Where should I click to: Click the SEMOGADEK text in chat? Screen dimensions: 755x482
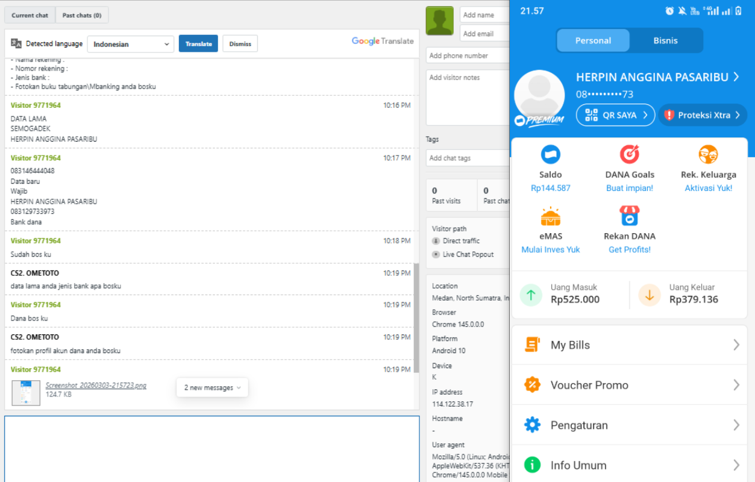pyautogui.click(x=31, y=128)
